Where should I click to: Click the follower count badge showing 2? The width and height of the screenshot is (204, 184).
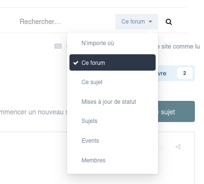tap(185, 73)
